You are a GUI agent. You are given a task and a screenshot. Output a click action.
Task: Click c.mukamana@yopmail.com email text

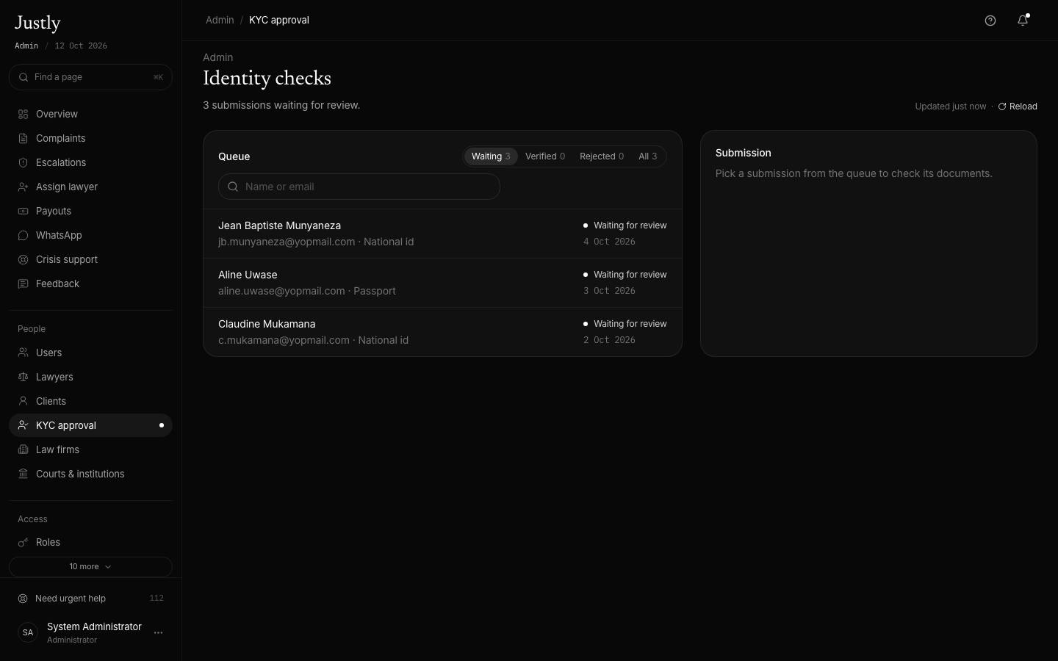(x=284, y=340)
